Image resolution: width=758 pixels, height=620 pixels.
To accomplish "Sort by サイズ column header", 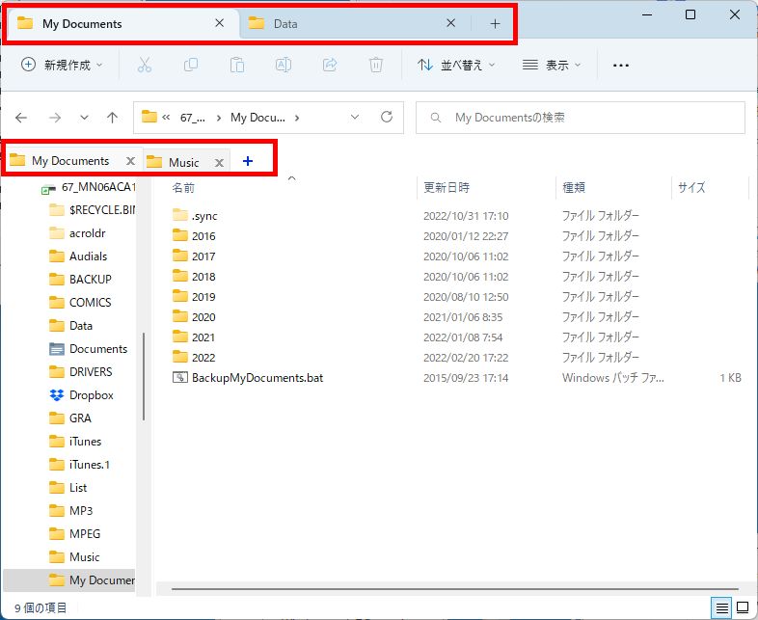I will [691, 187].
